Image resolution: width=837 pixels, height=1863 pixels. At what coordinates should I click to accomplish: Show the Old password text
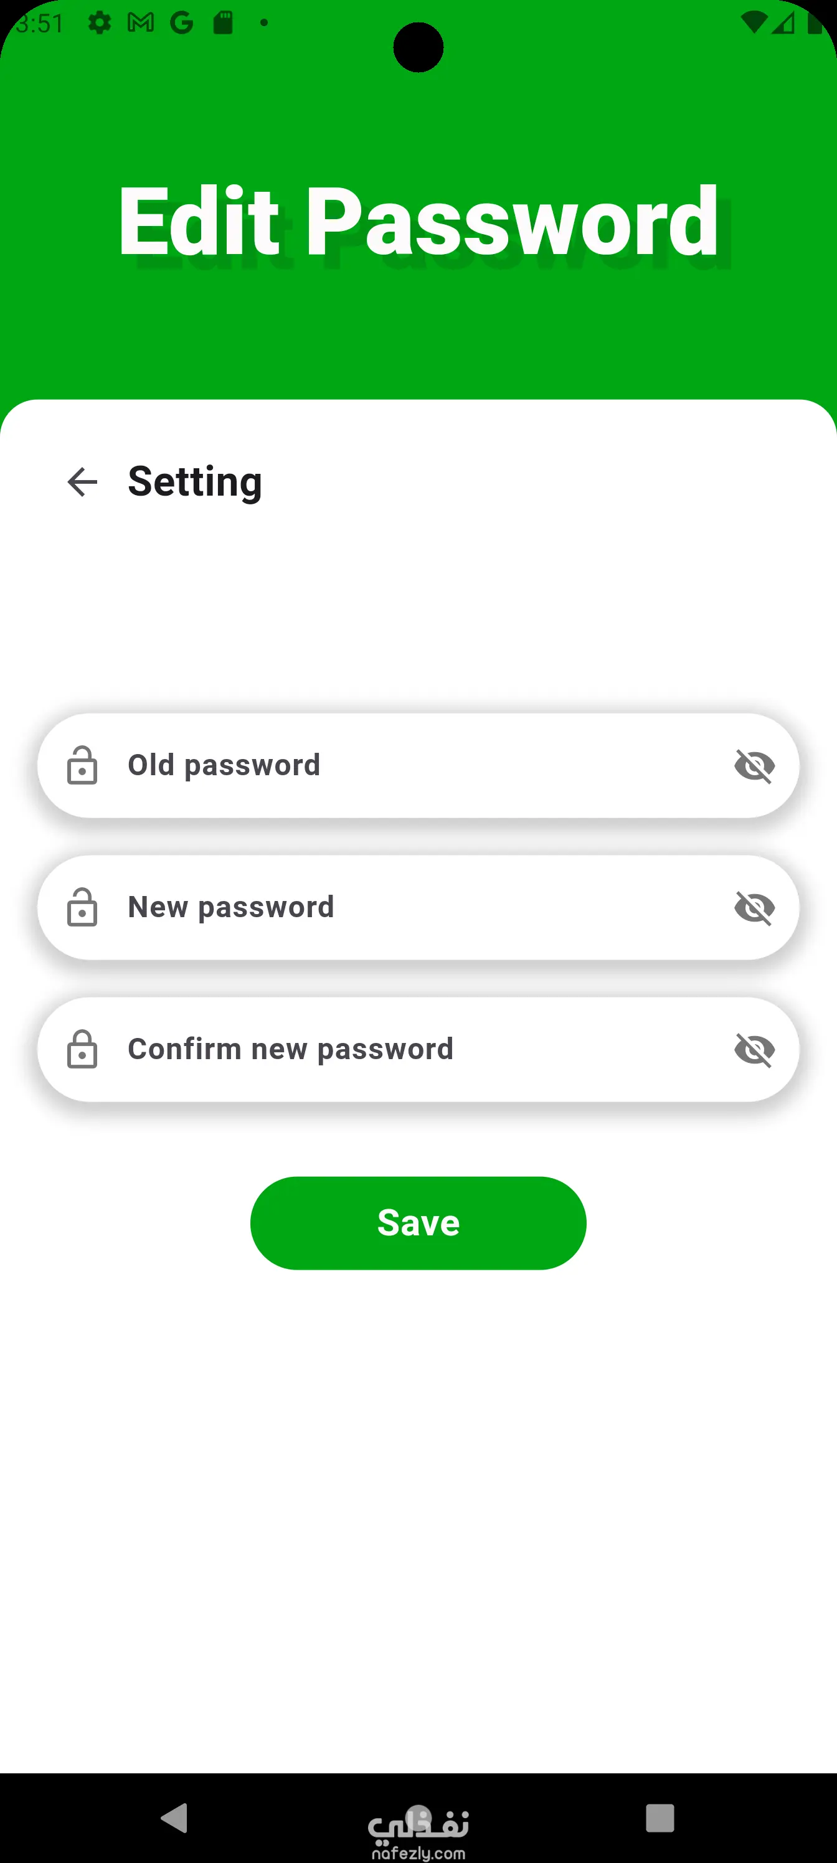pyautogui.click(x=754, y=765)
